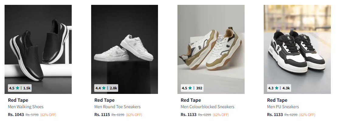Open the Men PU Sneakers title link

click(283, 107)
